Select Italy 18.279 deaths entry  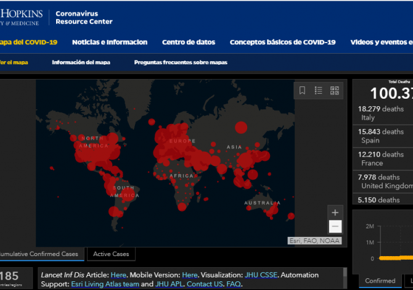click(x=383, y=113)
